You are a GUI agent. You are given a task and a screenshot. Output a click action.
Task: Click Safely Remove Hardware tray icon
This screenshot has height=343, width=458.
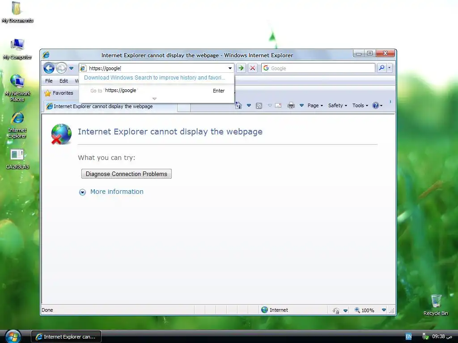coord(425,337)
